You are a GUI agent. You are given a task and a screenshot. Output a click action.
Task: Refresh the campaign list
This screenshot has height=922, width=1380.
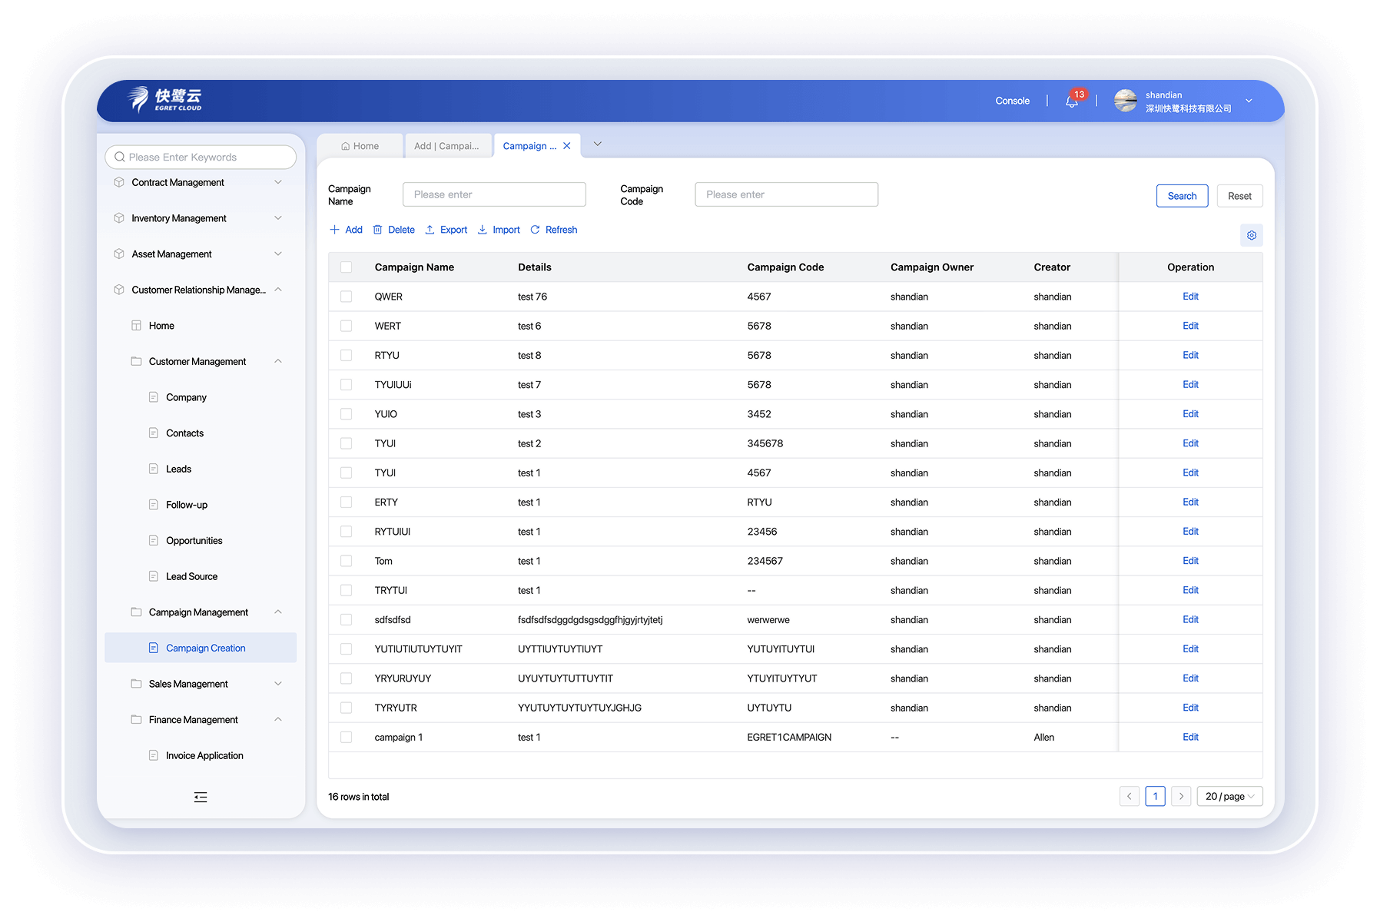tap(535, 229)
